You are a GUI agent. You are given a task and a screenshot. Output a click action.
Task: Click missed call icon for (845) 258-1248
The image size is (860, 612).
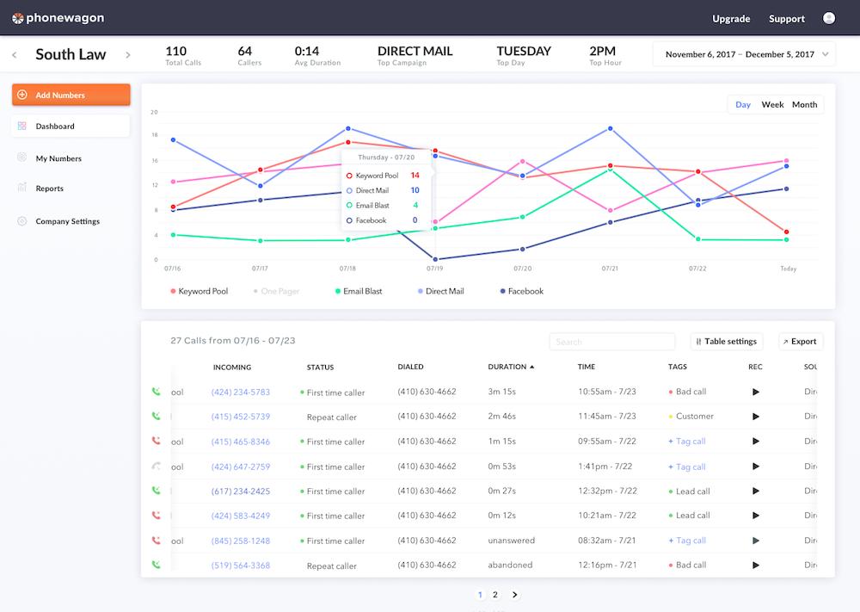tap(157, 540)
